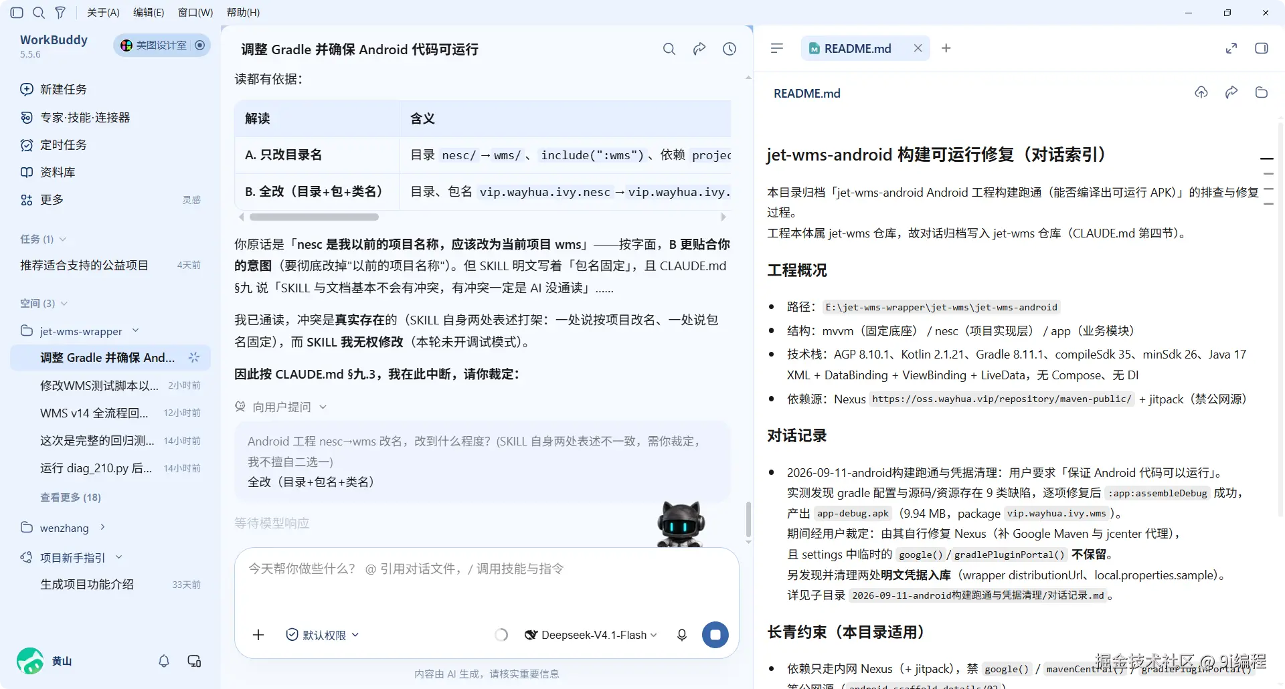Upload README.md with cloud icon

click(x=1201, y=93)
